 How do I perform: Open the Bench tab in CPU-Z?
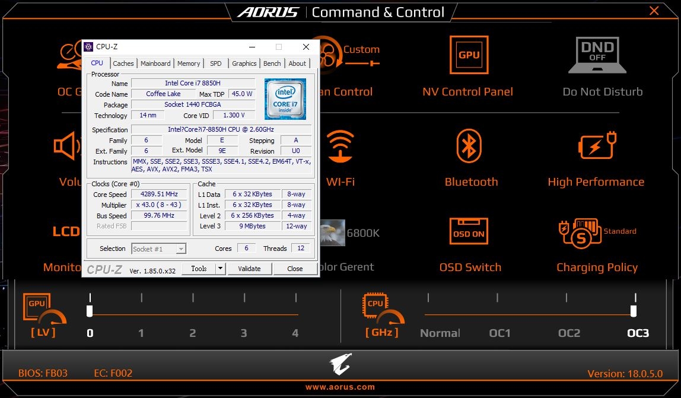272,63
